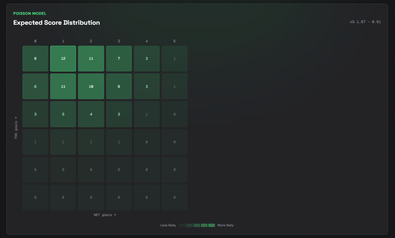395x238 pixels.
Task: Select the 1 cell in column 1
Action: click(63, 142)
